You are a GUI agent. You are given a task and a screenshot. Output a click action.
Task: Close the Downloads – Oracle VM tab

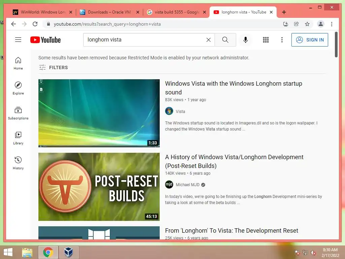click(x=138, y=12)
